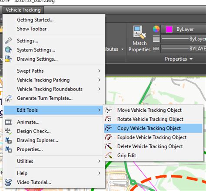Viewport: 206px width, 191px height.
Task: Click the Explode Vehicle Tracking Object icon
Action: (x=109, y=137)
